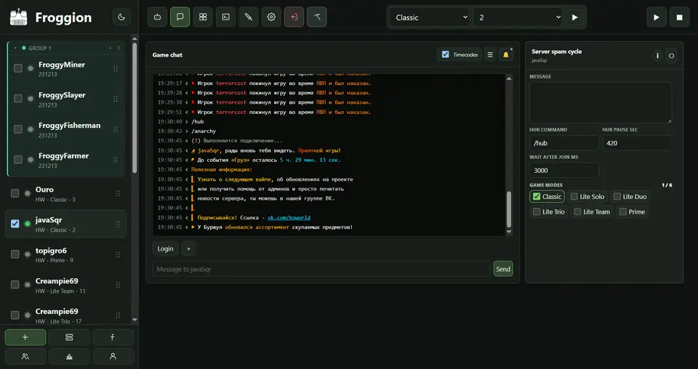Select the pickaxe tool icon
The image size is (698, 369).
coord(317,17)
